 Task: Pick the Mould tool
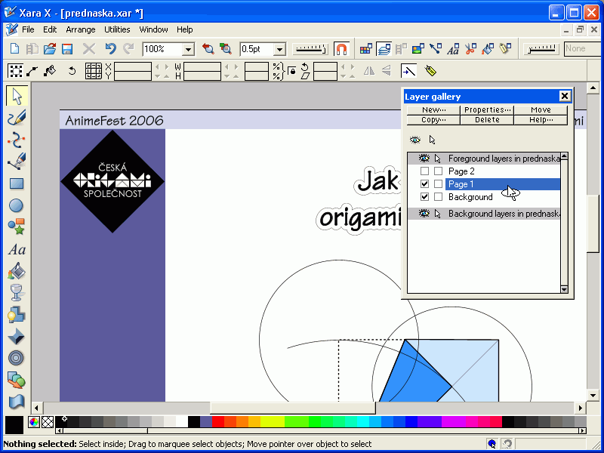tap(17, 402)
